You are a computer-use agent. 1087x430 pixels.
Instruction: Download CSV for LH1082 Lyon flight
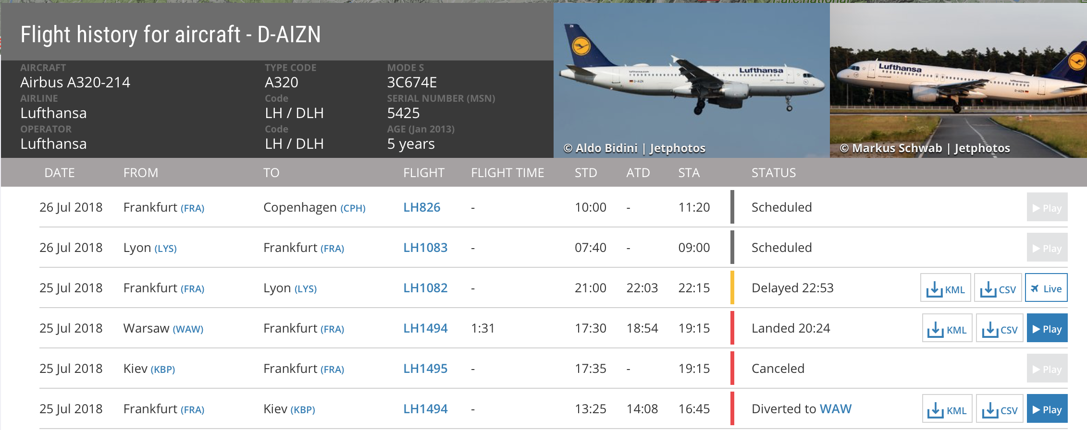pyautogui.click(x=998, y=288)
